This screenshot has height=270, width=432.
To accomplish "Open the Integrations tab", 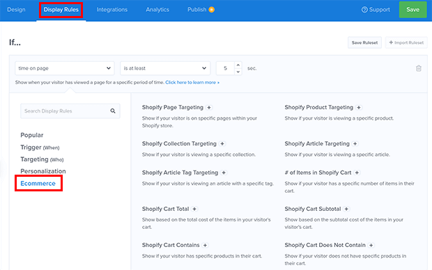I will pyautogui.click(x=112, y=10).
